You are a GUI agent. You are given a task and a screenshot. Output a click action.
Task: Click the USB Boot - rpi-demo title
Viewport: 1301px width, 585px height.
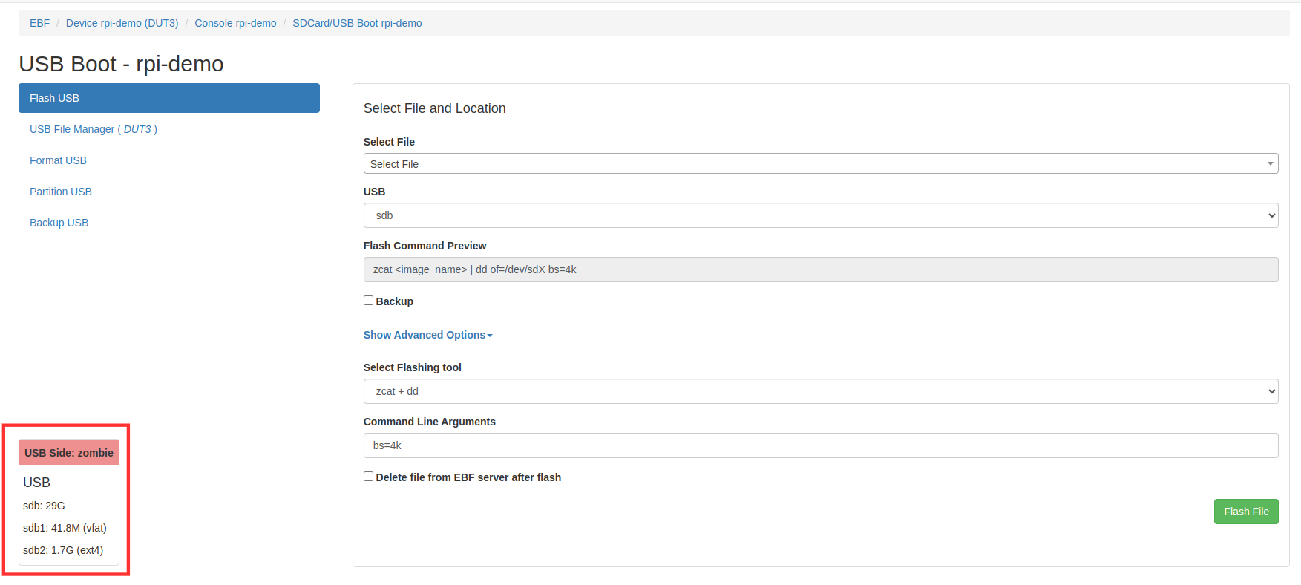click(x=121, y=64)
